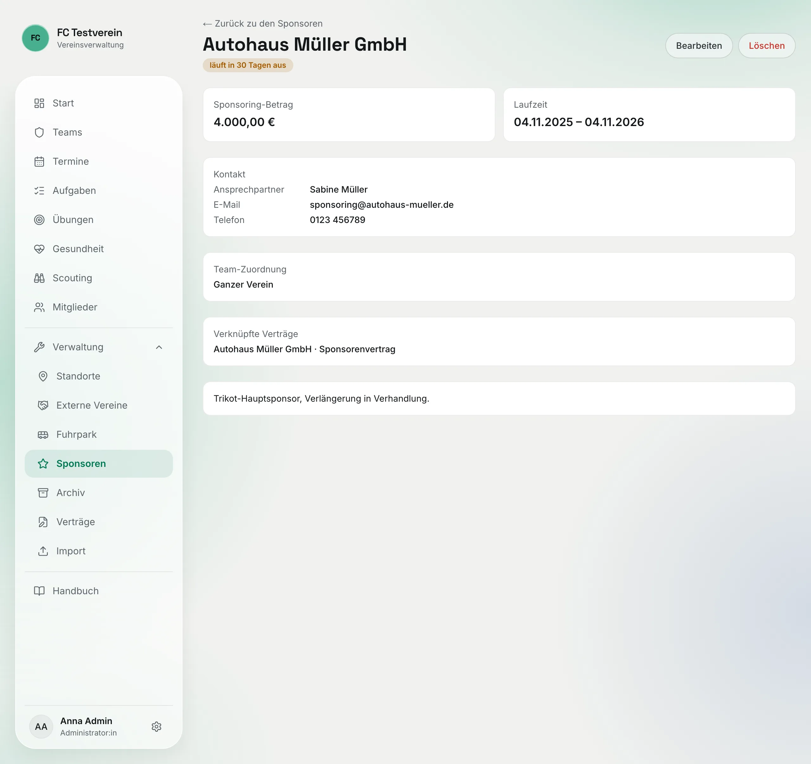Open the Start dashboard grid icon
Image resolution: width=811 pixels, height=764 pixels.
[39, 103]
